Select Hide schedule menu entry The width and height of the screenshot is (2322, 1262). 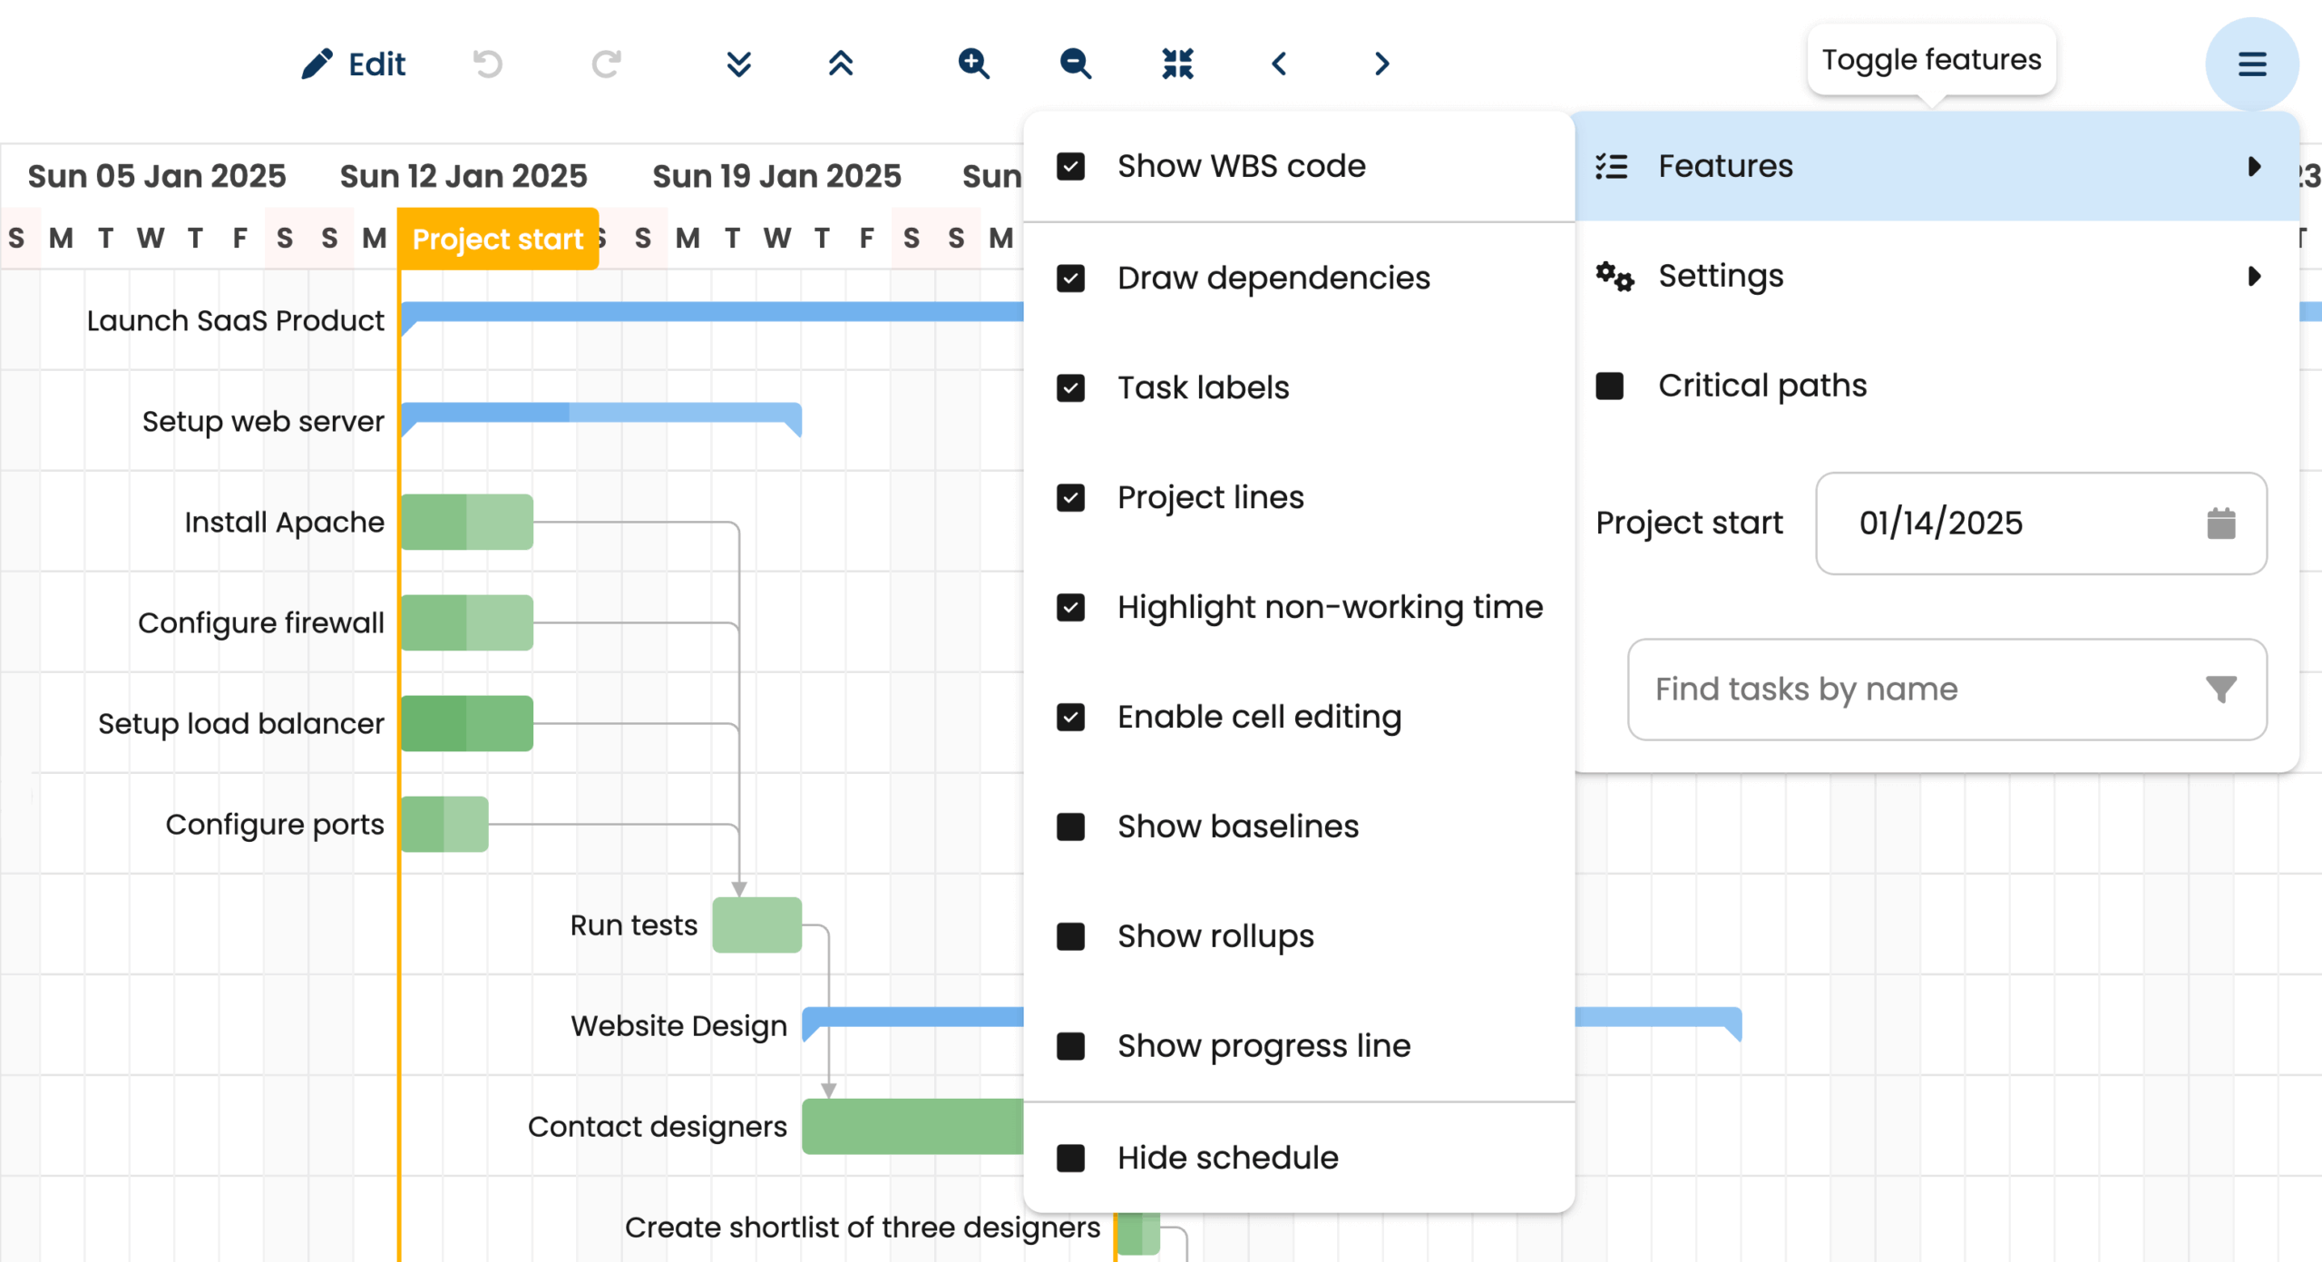tap(1227, 1158)
